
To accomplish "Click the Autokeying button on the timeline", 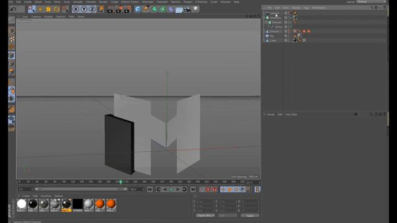I will tap(208, 190).
